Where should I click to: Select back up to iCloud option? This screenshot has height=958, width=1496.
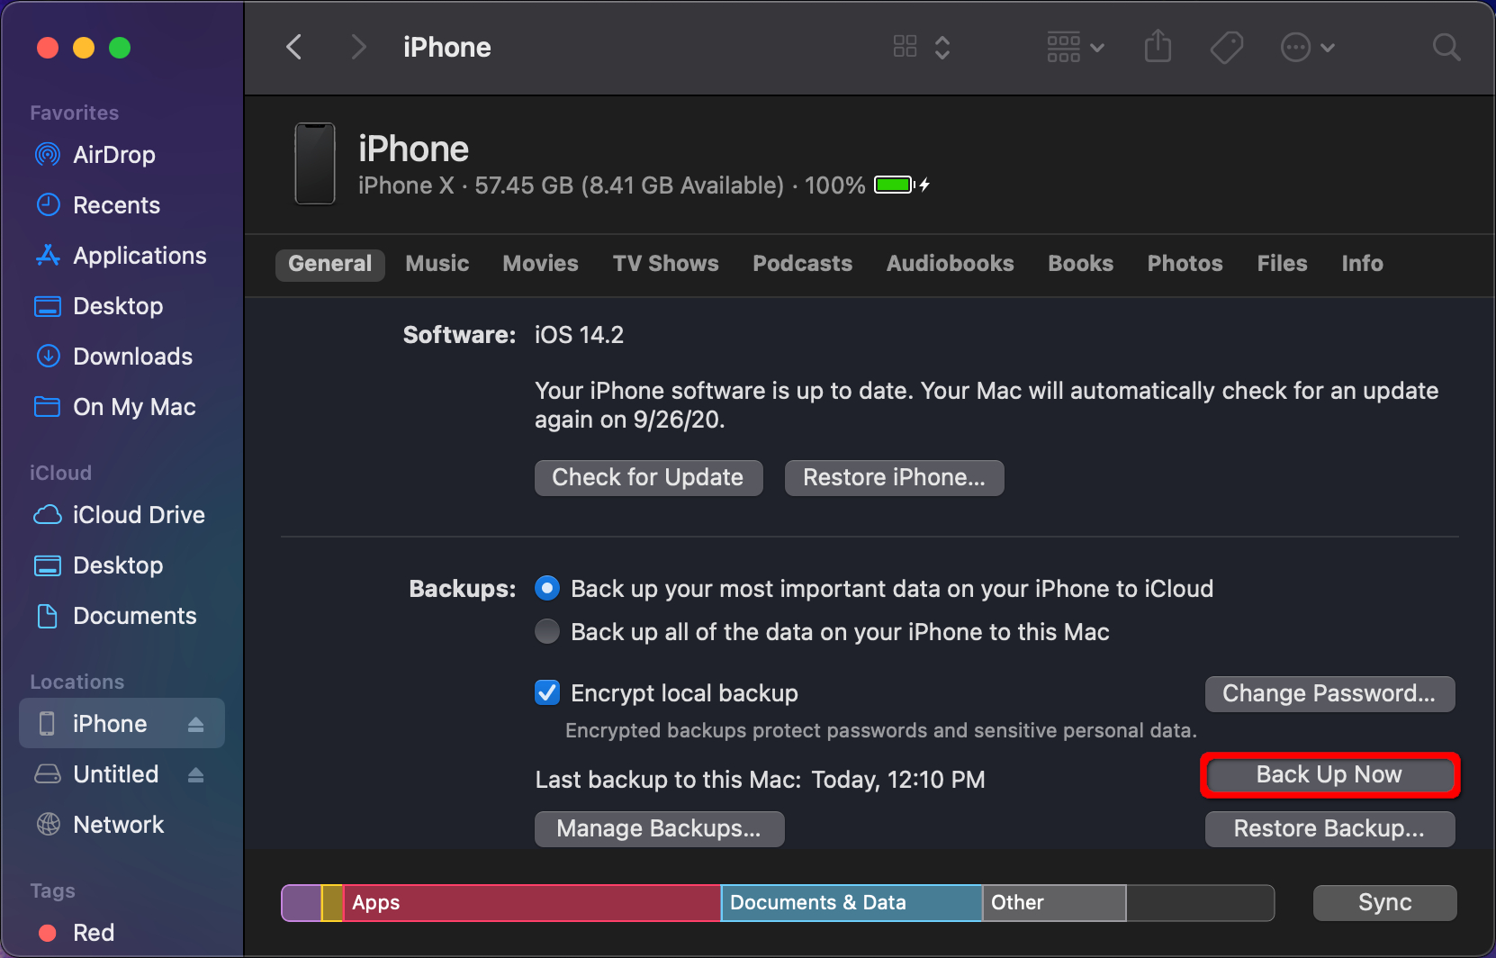click(x=547, y=589)
